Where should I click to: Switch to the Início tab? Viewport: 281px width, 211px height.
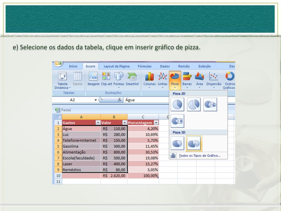pyautogui.click(x=73, y=66)
